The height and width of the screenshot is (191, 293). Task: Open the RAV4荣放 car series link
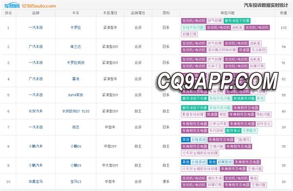[76, 95]
